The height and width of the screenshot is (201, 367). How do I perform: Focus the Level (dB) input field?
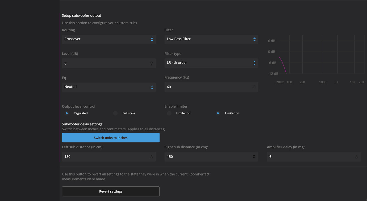[105, 63]
